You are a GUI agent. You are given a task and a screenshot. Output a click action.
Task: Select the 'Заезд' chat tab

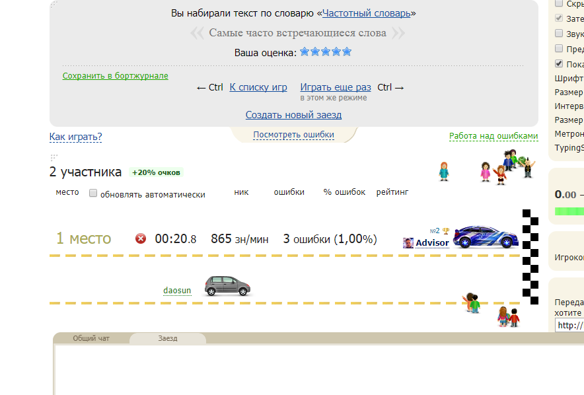click(168, 338)
